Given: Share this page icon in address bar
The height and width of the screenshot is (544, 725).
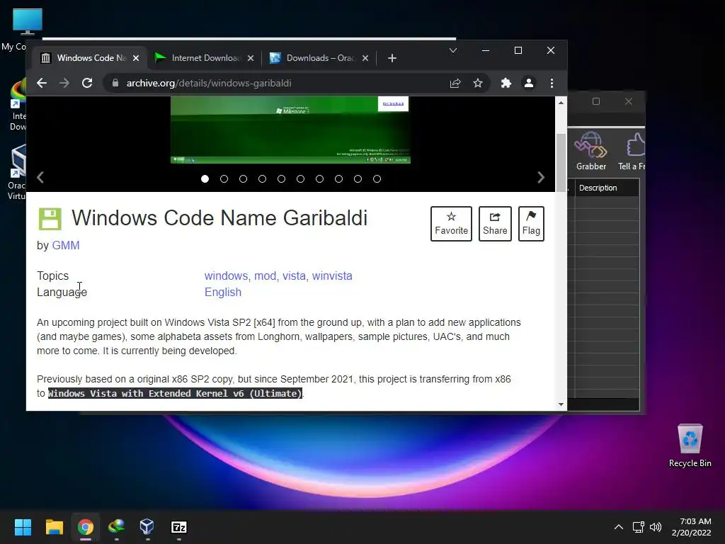Looking at the screenshot, I should click(x=455, y=84).
